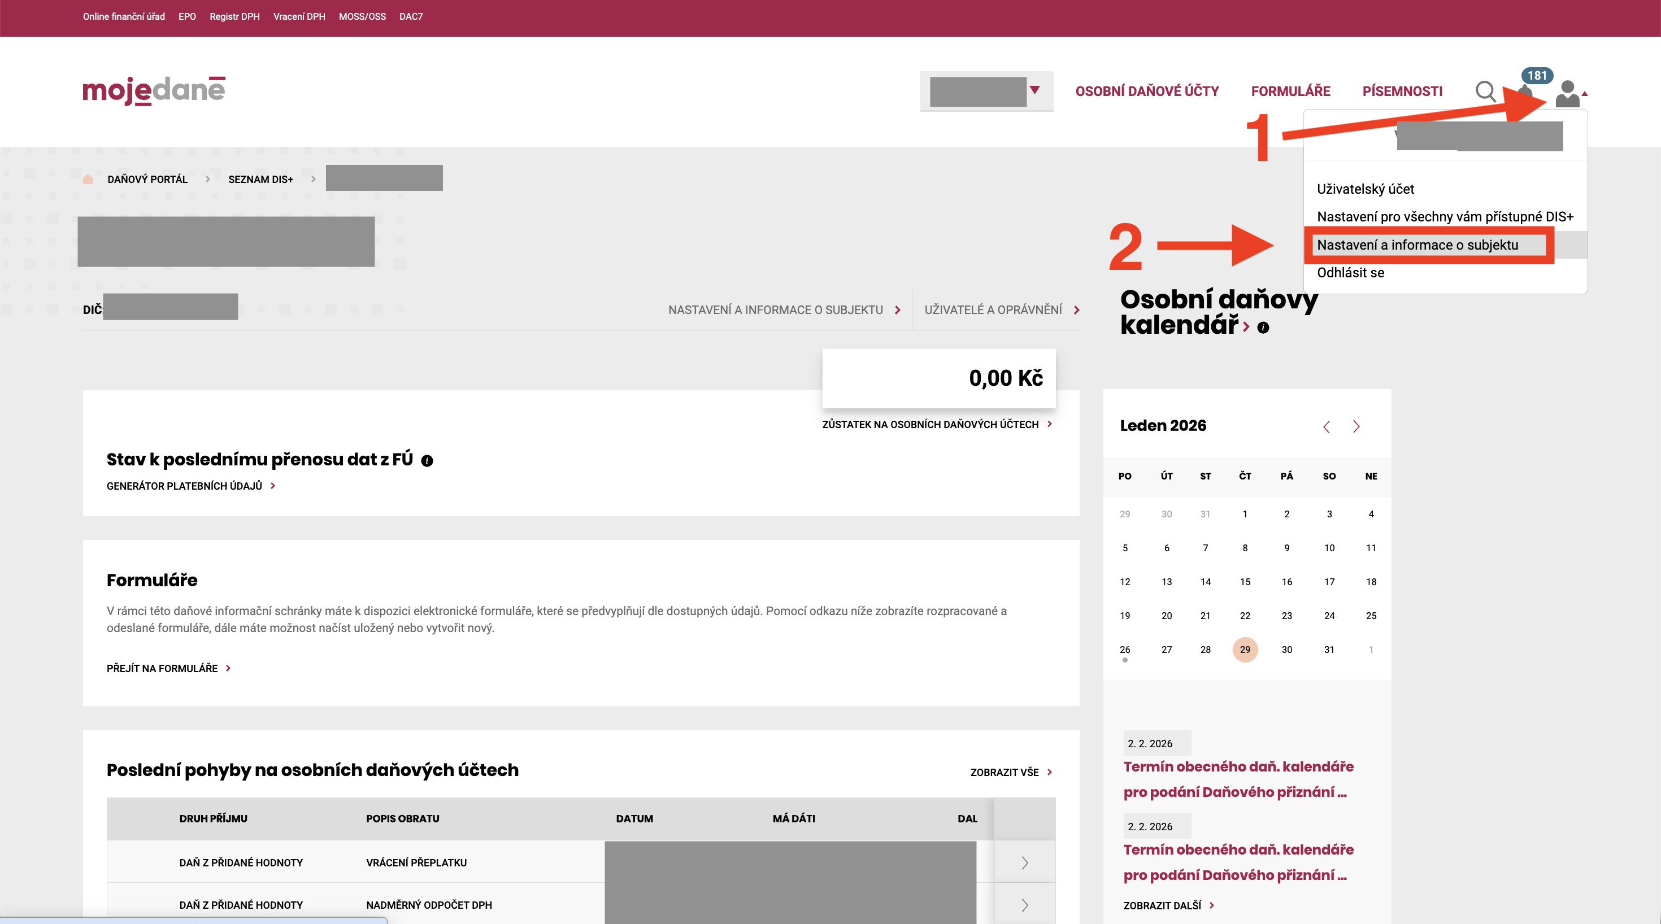Click the search magnifier icon
Image resolution: width=1661 pixels, height=924 pixels.
click(1485, 91)
